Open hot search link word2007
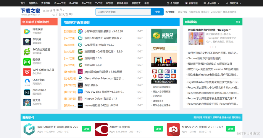This screenshot has height=138, width=263. (216, 12)
